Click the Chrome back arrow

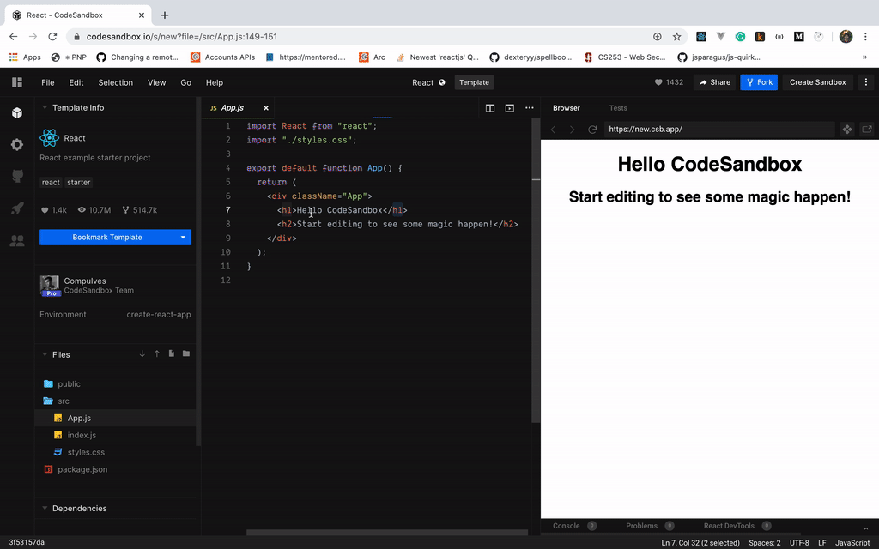tap(14, 36)
